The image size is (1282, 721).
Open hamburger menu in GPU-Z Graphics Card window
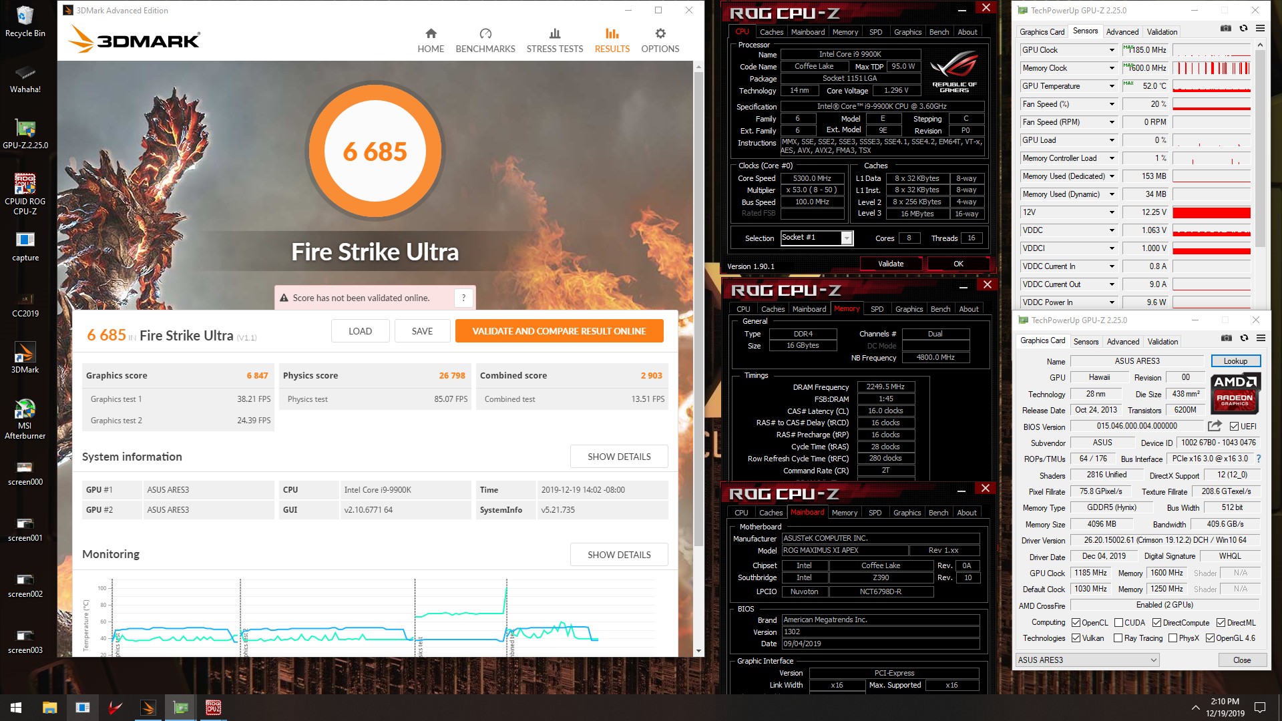[x=1261, y=338]
